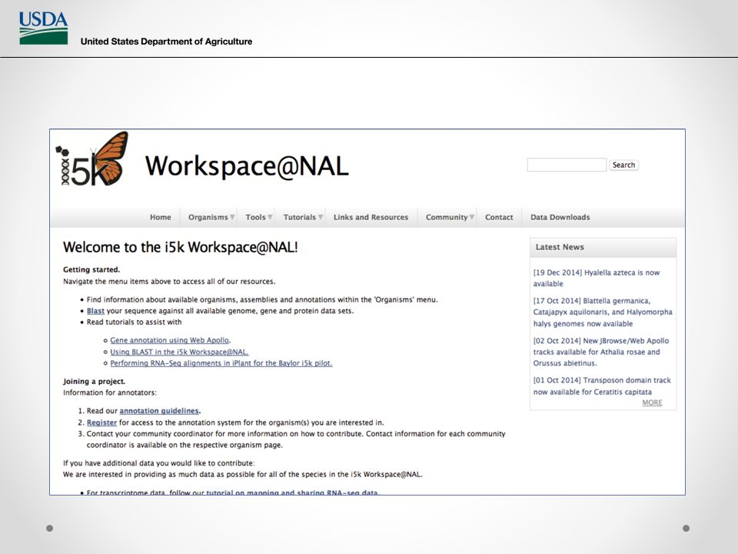Screen dimensions: 738x554
Task: Click the Search button
Action: click(x=623, y=165)
